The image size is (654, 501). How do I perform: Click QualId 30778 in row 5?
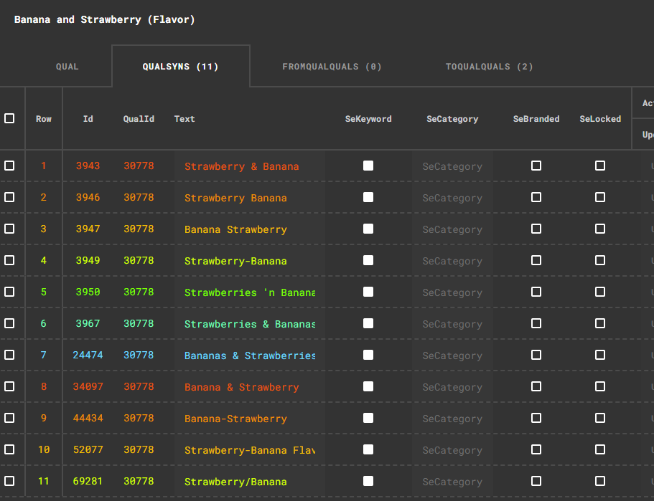point(139,292)
